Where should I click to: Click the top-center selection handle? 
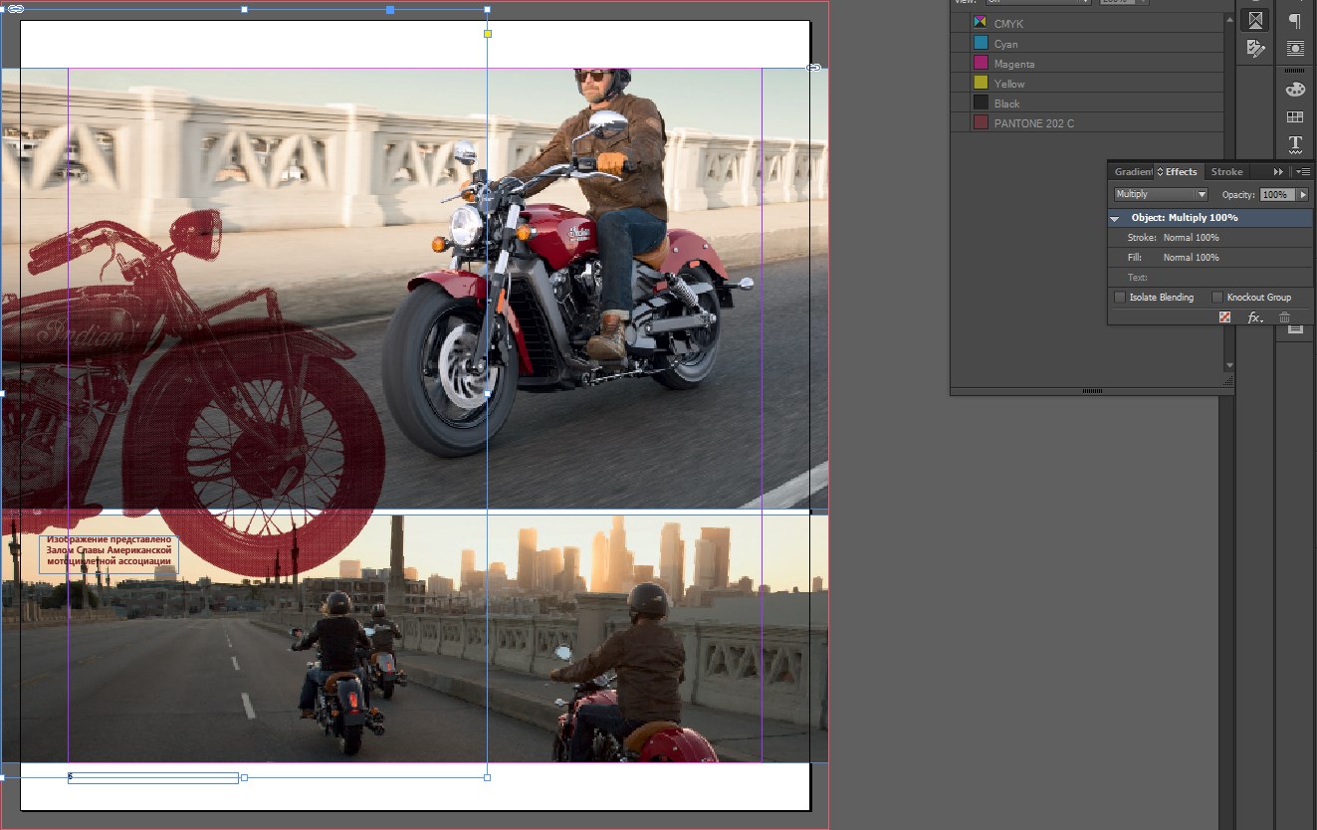(x=245, y=10)
